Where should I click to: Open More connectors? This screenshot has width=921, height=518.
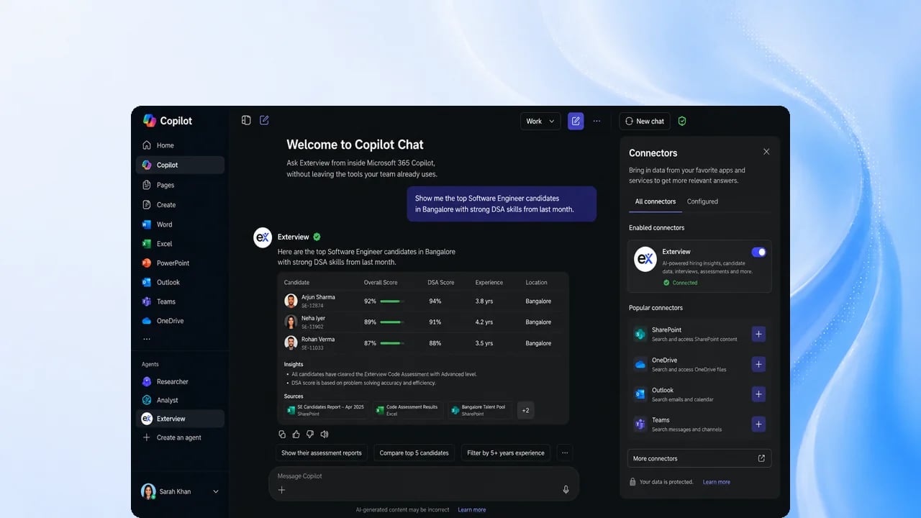(x=699, y=458)
